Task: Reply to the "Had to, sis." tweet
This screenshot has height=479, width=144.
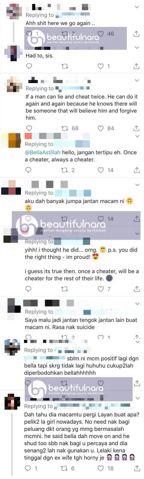Action: coord(29,66)
